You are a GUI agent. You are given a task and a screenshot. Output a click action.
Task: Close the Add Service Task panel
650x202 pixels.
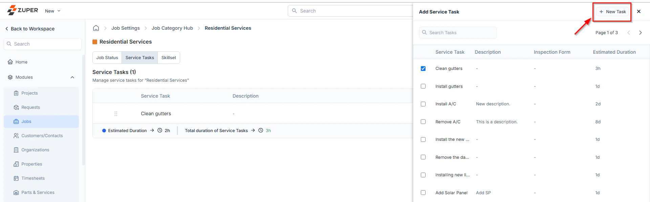click(x=639, y=11)
